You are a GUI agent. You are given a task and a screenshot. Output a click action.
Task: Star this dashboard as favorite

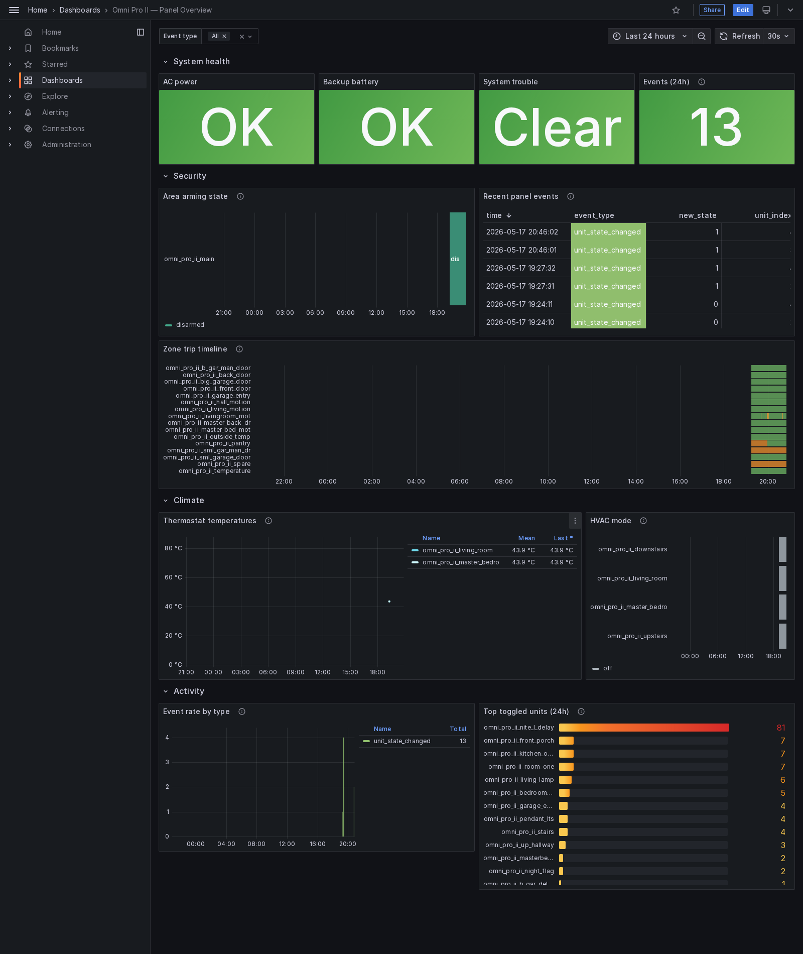coord(676,10)
